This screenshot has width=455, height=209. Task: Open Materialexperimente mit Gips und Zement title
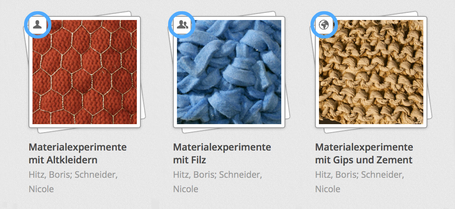pyautogui.click(x=364, y=153)
